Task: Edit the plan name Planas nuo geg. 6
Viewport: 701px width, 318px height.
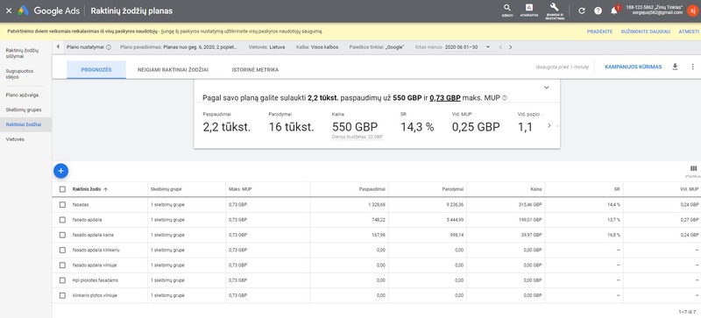Action: (x=201, y=47)
